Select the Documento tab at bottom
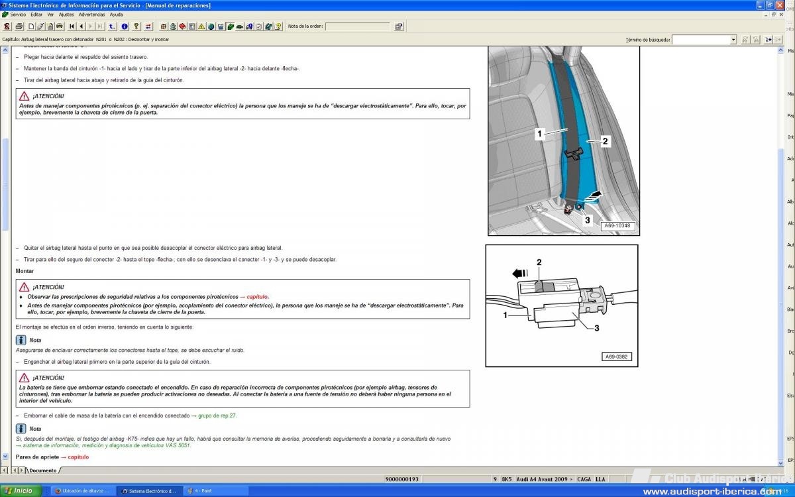Screen dimensions: 795x497 click(x=42, y=470)
